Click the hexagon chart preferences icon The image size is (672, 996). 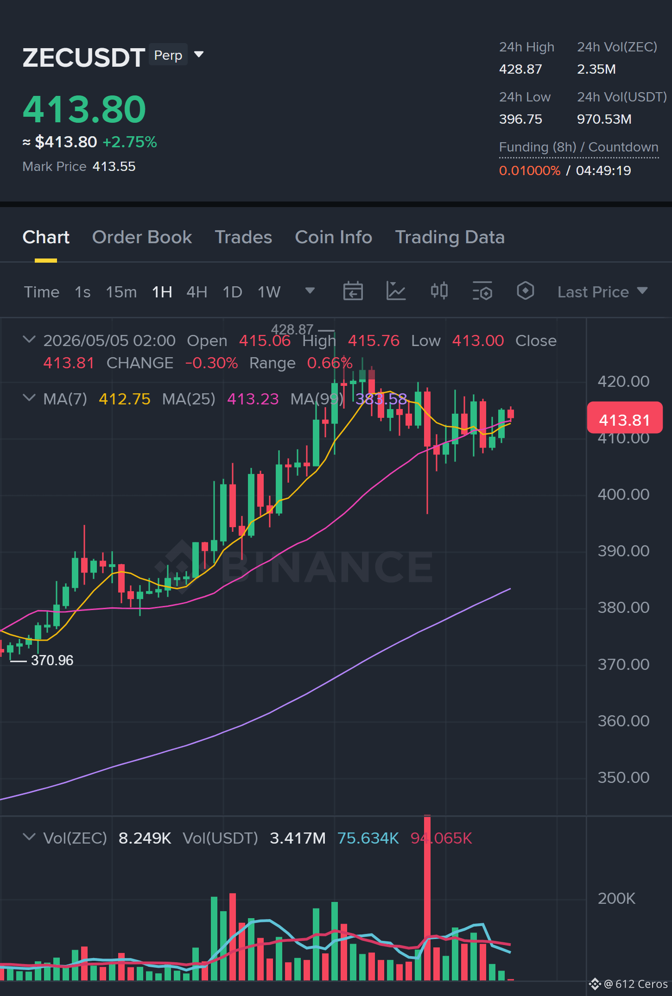525,291
